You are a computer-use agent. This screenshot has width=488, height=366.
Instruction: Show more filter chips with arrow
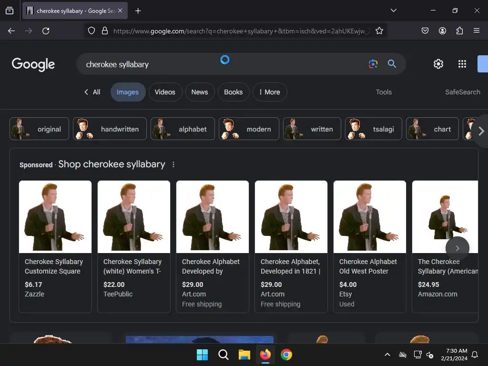coord(481,131)
